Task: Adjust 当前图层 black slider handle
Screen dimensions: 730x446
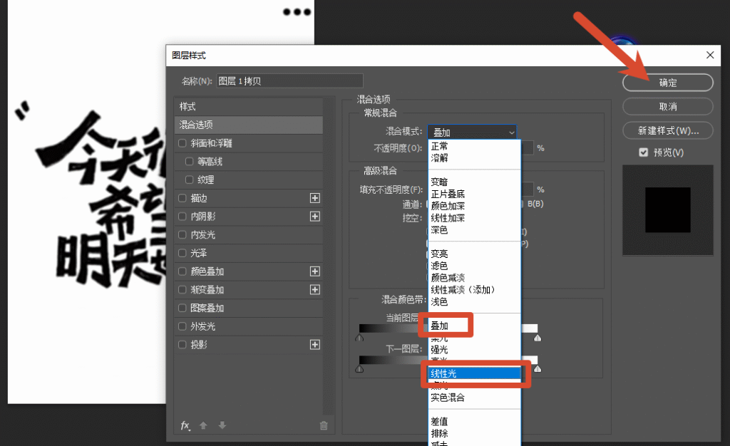Action: (359, 338)
